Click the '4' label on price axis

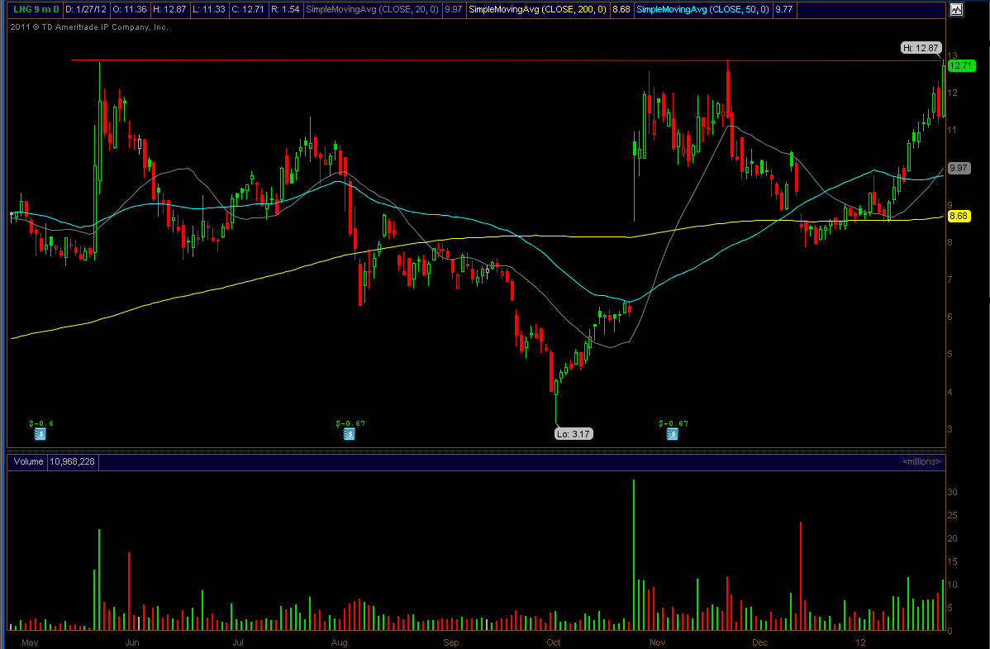(x=950, y=393)
